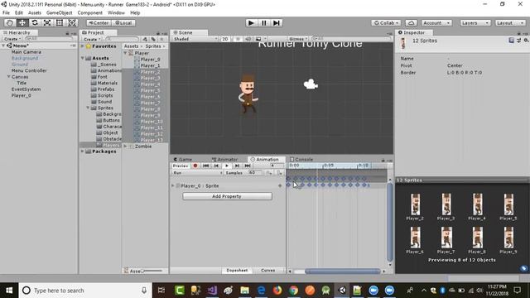Open the Run animation clip dropdown
This screenshot has height=298, width=530.
[x=197, y=173]
